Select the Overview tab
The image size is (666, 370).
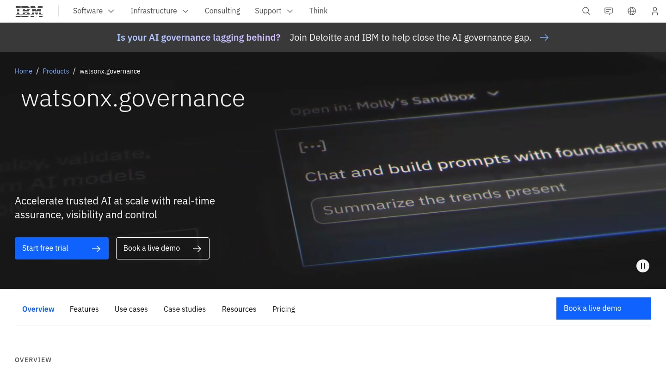38,309
